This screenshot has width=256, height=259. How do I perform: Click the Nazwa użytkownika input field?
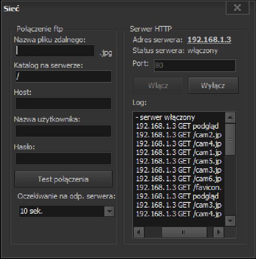(63, 131)
